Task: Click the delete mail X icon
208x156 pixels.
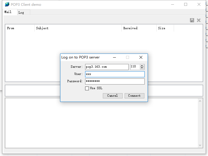Action: (x=199, y=20)
